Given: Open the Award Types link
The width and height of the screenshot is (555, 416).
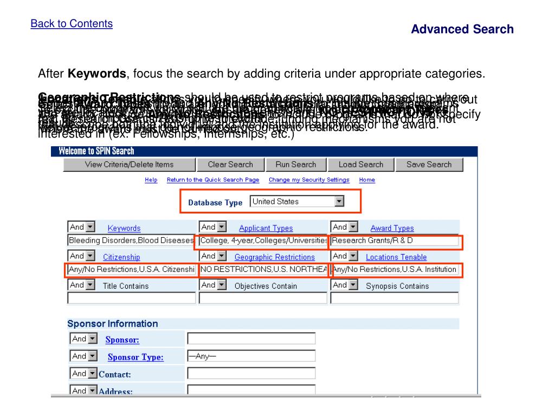Looking at the screenshot, I should click(x=392, y=228).
